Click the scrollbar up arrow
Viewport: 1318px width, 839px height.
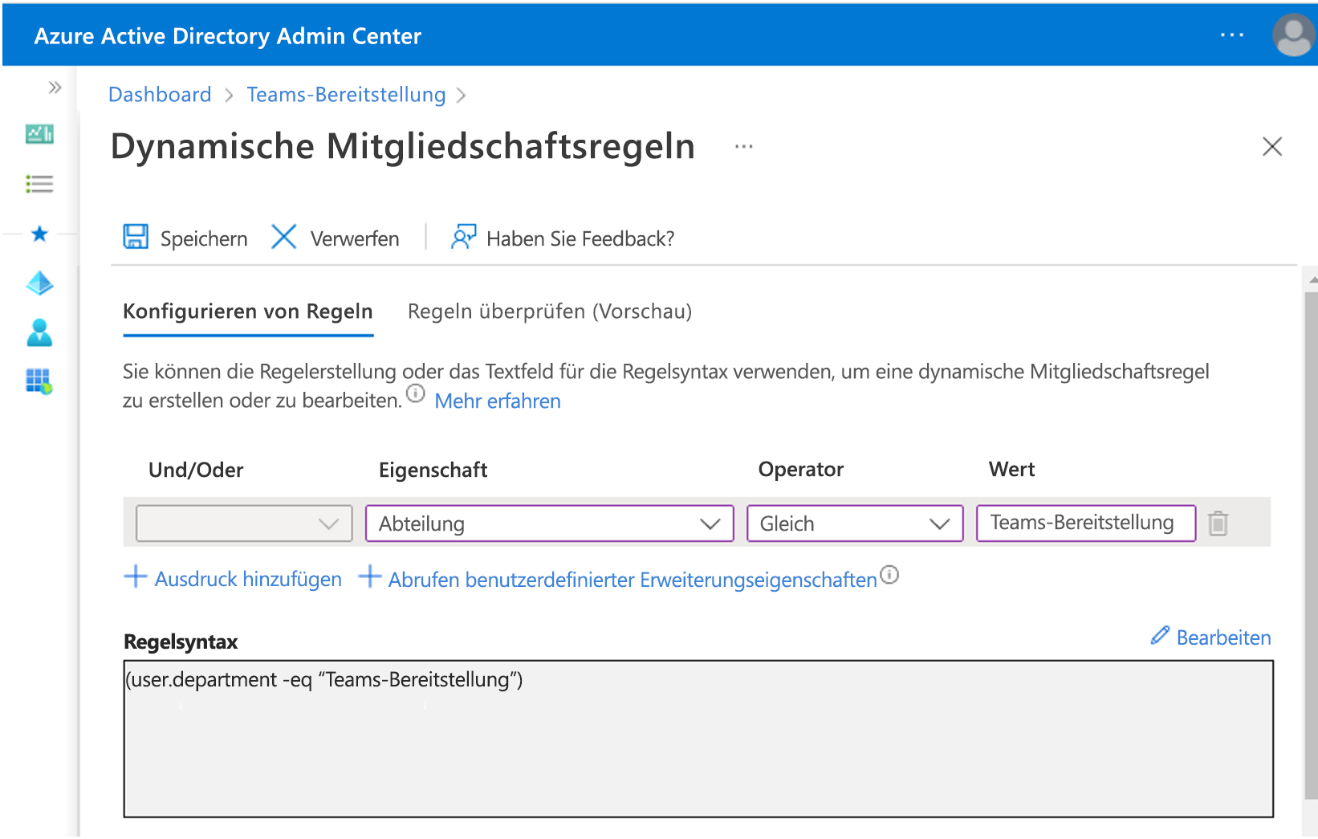click(1312, 280)
